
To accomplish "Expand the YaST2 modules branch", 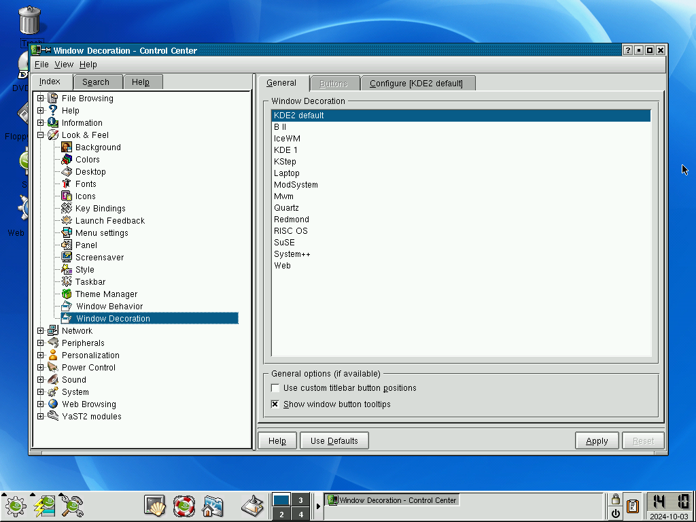I will point(40,417).
